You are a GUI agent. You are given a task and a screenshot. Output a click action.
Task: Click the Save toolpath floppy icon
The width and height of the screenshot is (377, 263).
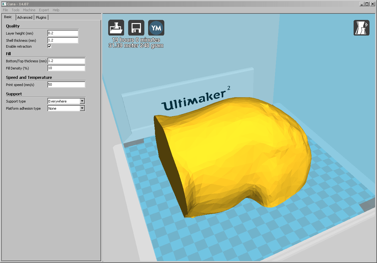[x=136, y=28]
